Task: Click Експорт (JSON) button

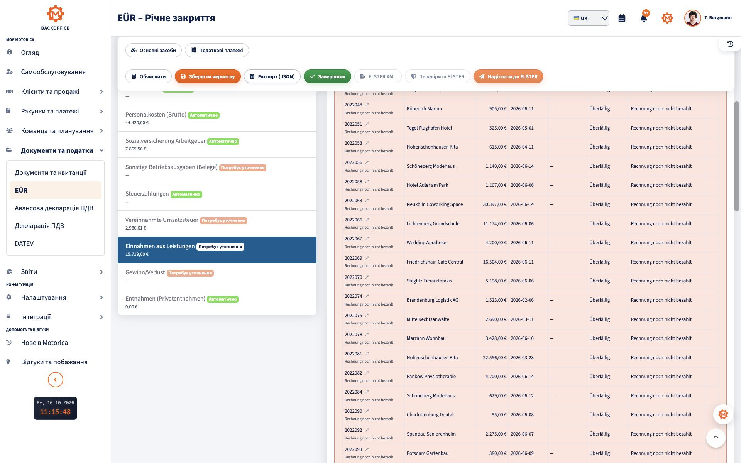Action: click(x=272, y=76)
